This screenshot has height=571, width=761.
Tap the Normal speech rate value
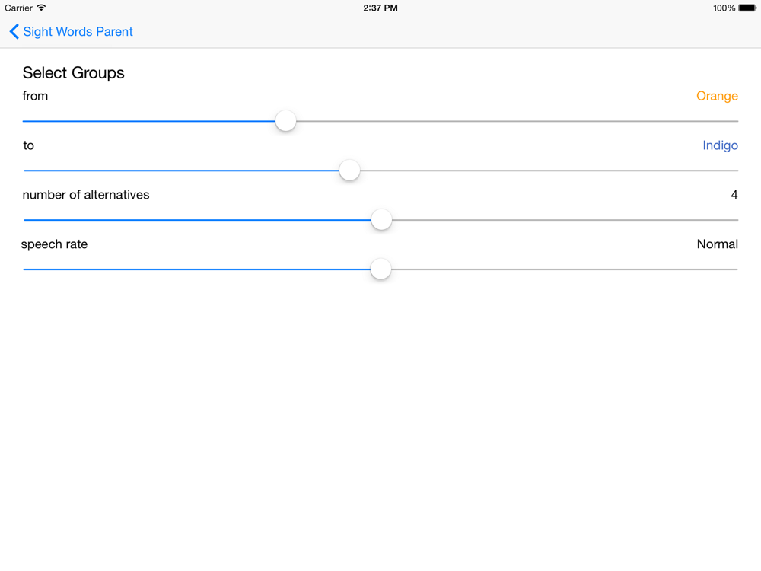point(718,244)
